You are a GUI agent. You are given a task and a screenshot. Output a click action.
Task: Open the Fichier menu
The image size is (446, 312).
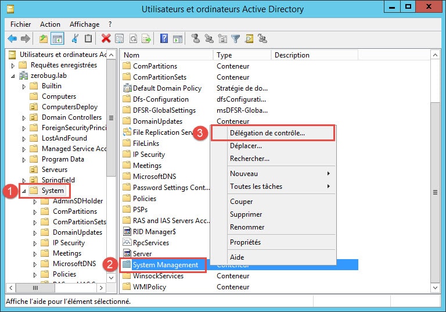click(x=20, y=24)
